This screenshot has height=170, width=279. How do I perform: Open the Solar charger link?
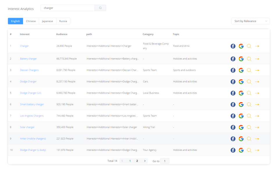[x=27, y=127]
